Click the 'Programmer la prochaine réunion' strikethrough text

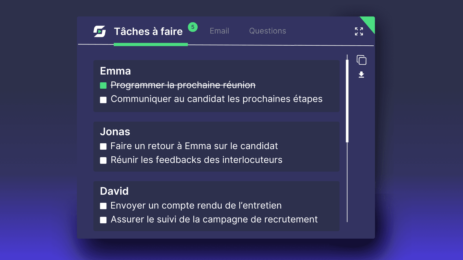click(183, 85)
